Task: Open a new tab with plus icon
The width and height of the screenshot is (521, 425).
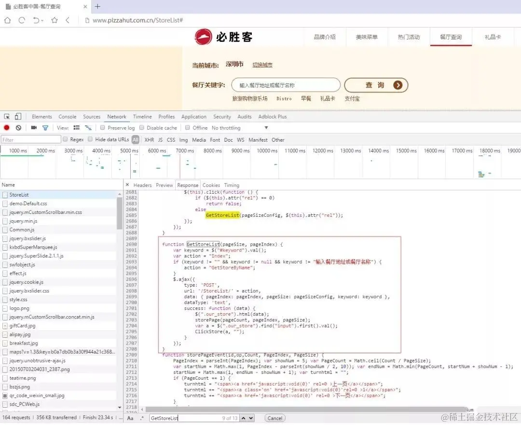Action: pyautogui.click(x=97, y=6)
